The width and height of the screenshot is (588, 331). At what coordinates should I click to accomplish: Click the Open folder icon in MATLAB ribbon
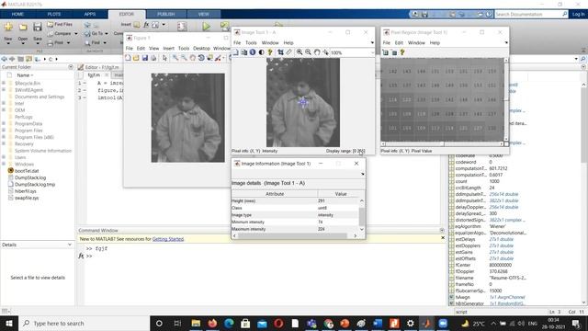click(x=23, y=27)
